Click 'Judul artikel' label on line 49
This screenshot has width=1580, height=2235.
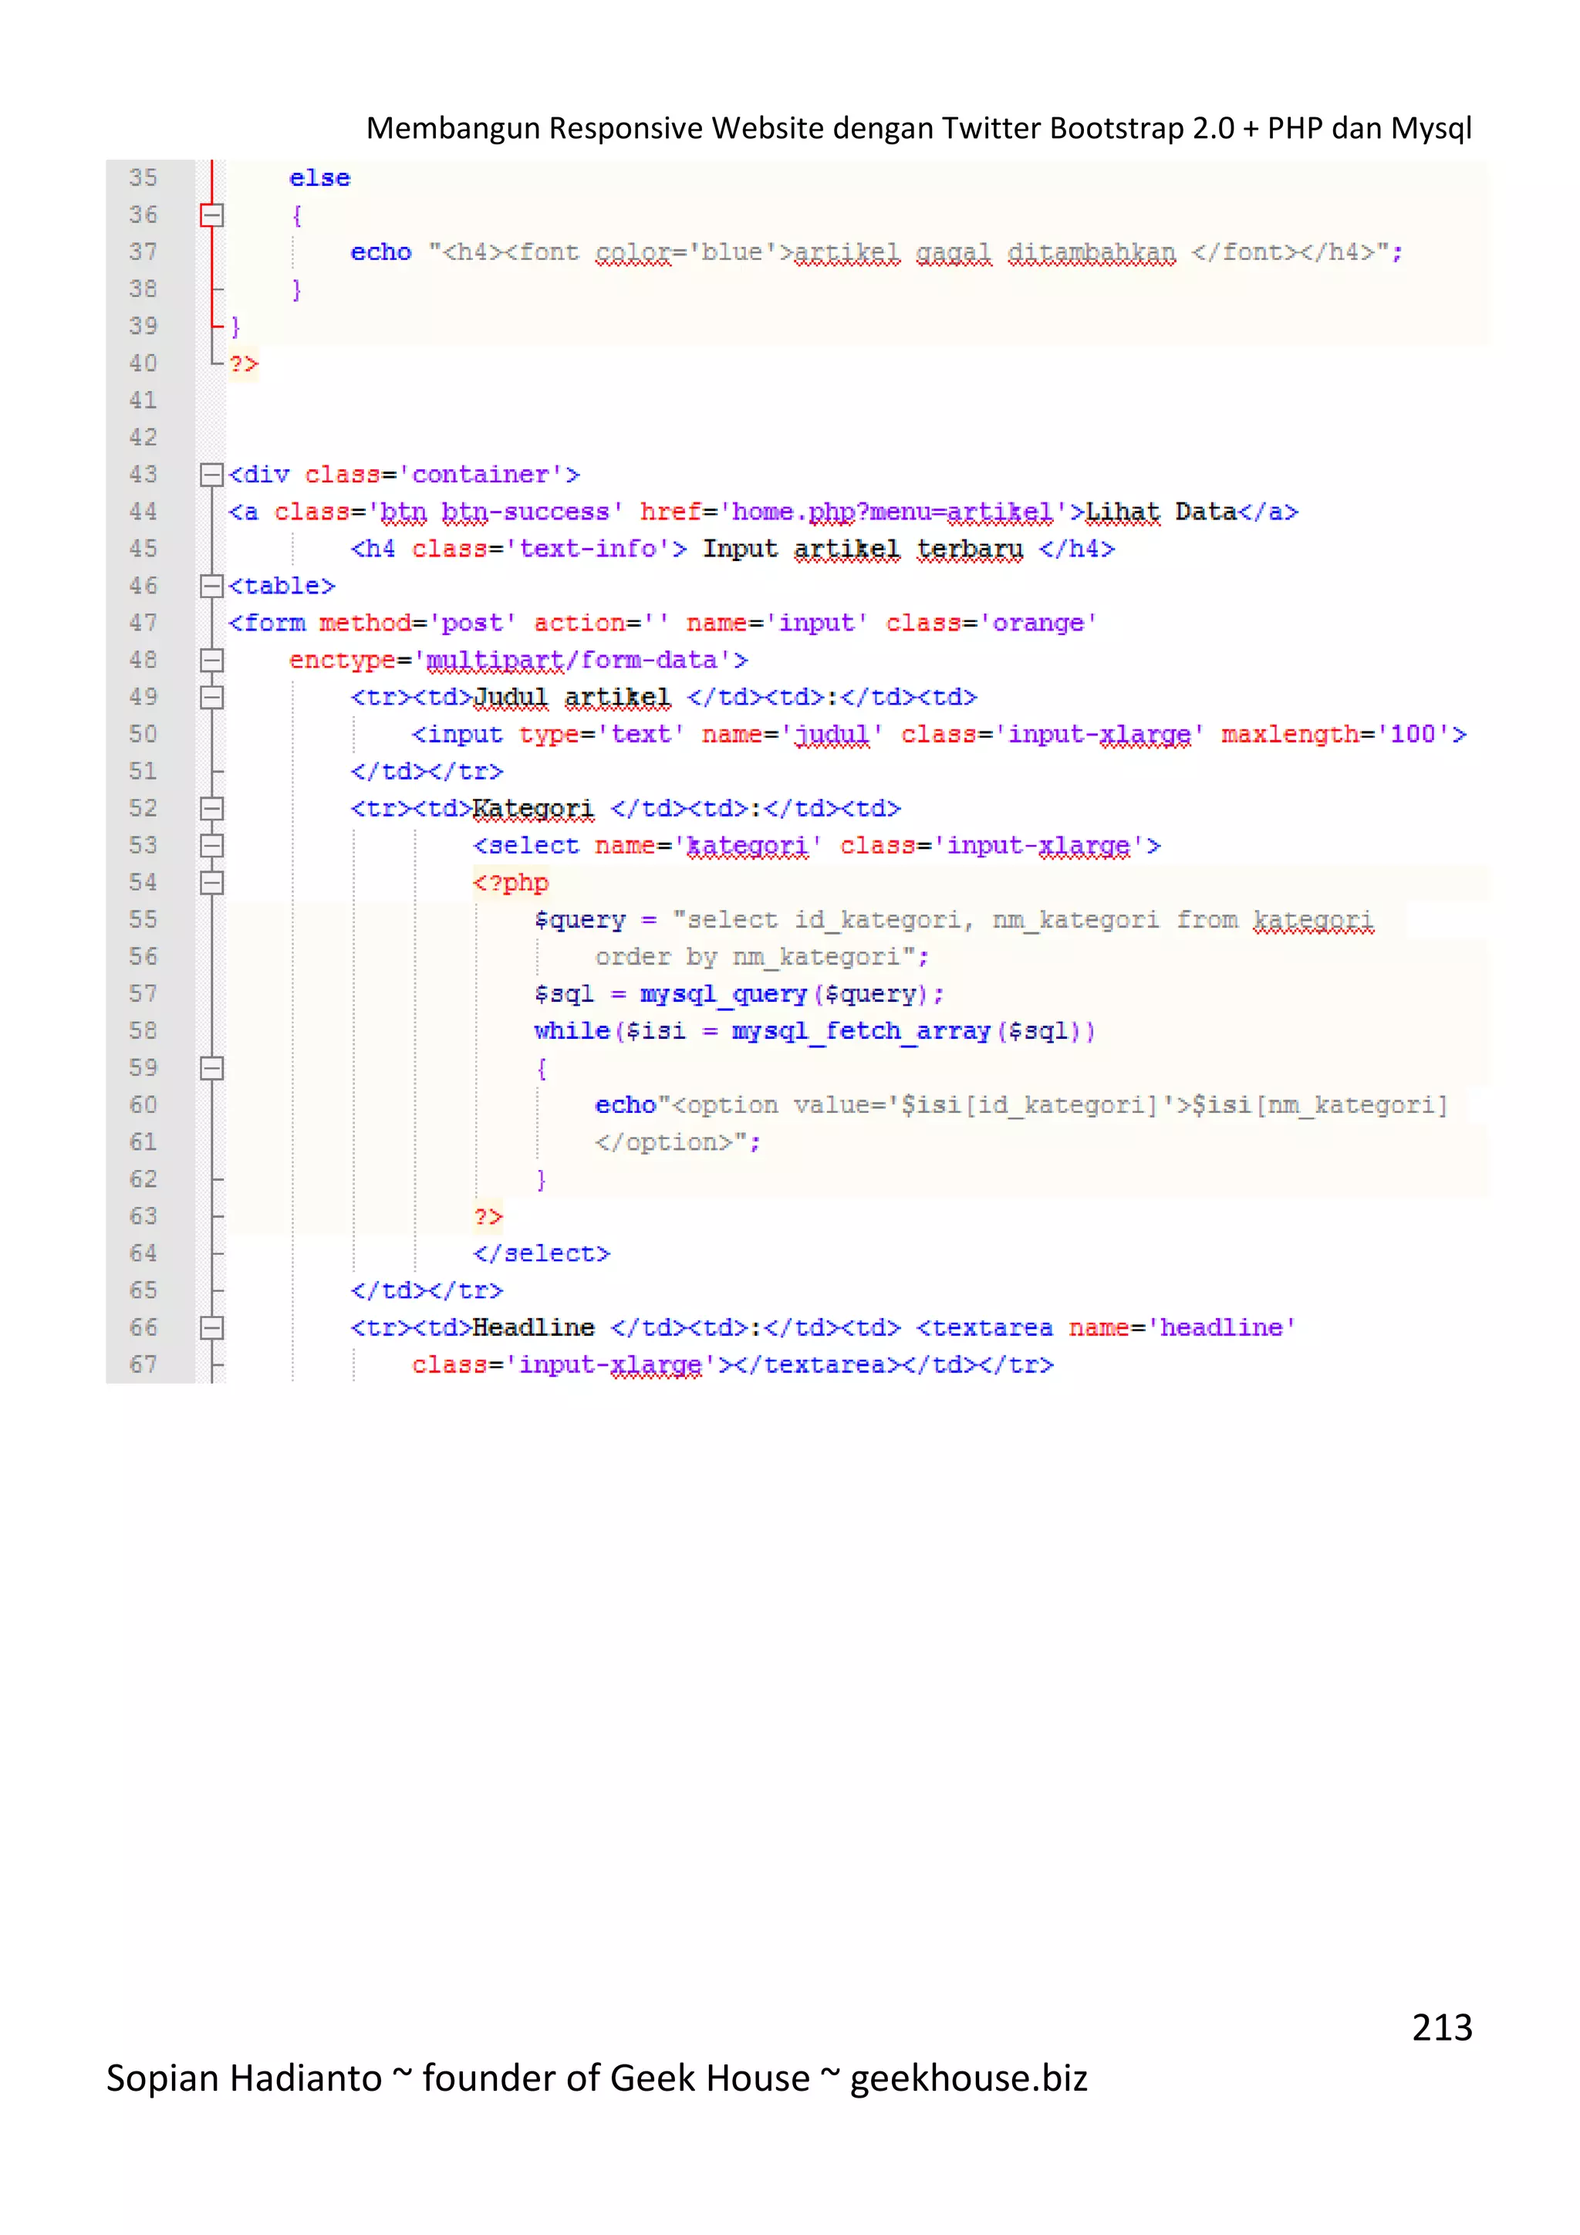(x=572, y=698)
